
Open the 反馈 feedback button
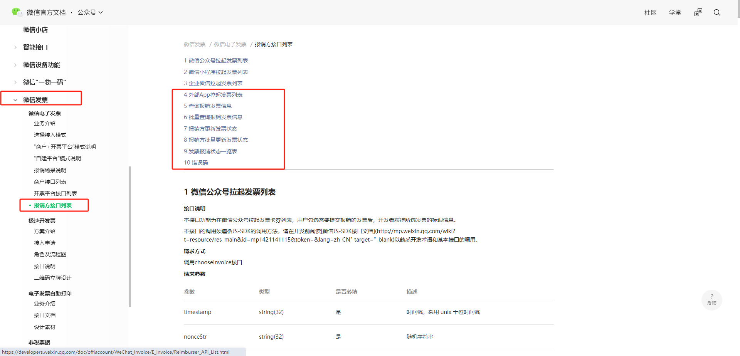(x=712, y=300)
